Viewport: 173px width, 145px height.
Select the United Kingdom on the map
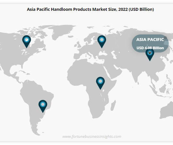pos(78,44)
